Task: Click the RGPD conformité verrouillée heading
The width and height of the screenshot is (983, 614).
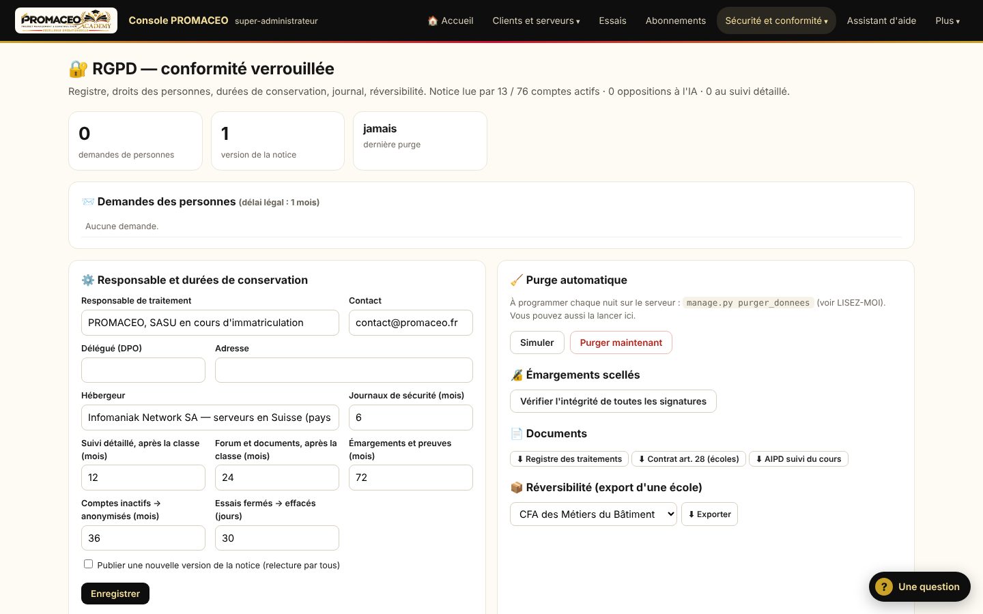Action: tap(201, 69)
